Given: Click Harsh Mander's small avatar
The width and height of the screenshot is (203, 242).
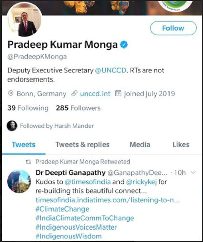Looking at the screenshot, I should point(12,126).
